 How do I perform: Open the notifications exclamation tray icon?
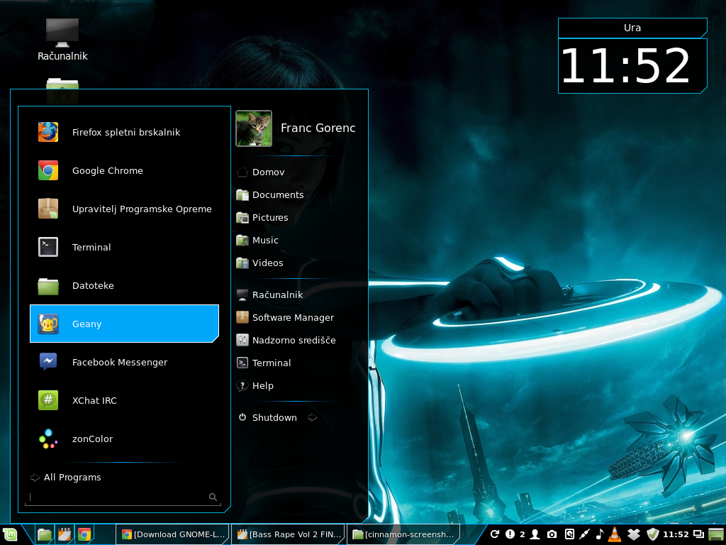pos(510,534)
